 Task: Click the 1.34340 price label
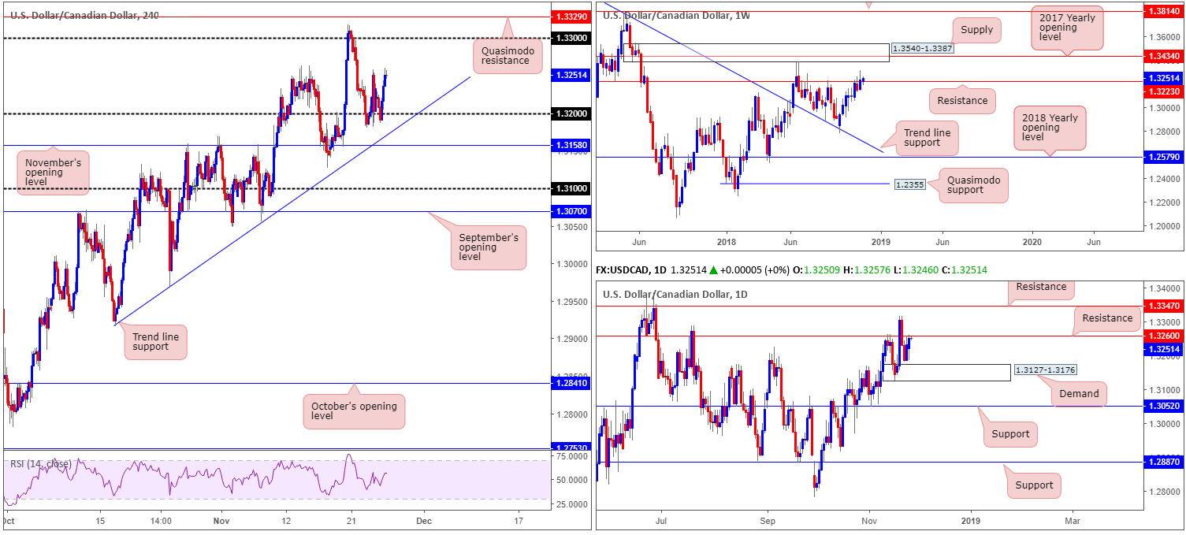click(x=1163, y=56)
